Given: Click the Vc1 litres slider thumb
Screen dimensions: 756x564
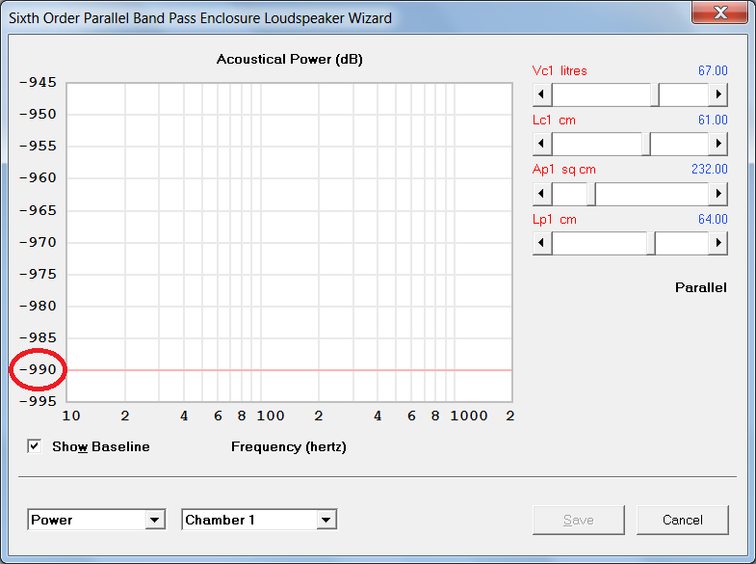Looking at the screenshot, I should point(655,94).
